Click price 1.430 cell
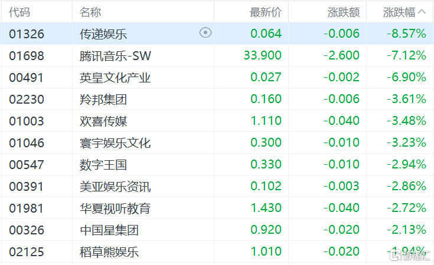 (x=266, y=208)
